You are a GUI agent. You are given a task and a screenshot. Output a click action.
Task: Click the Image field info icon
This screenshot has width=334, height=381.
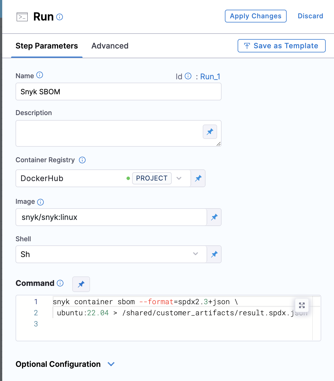tap(40, 202)
